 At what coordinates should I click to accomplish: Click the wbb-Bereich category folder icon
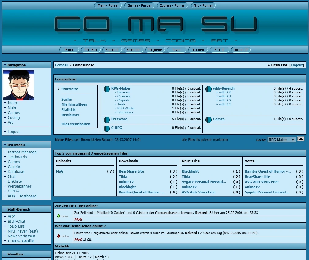click(x=208, y=89)
